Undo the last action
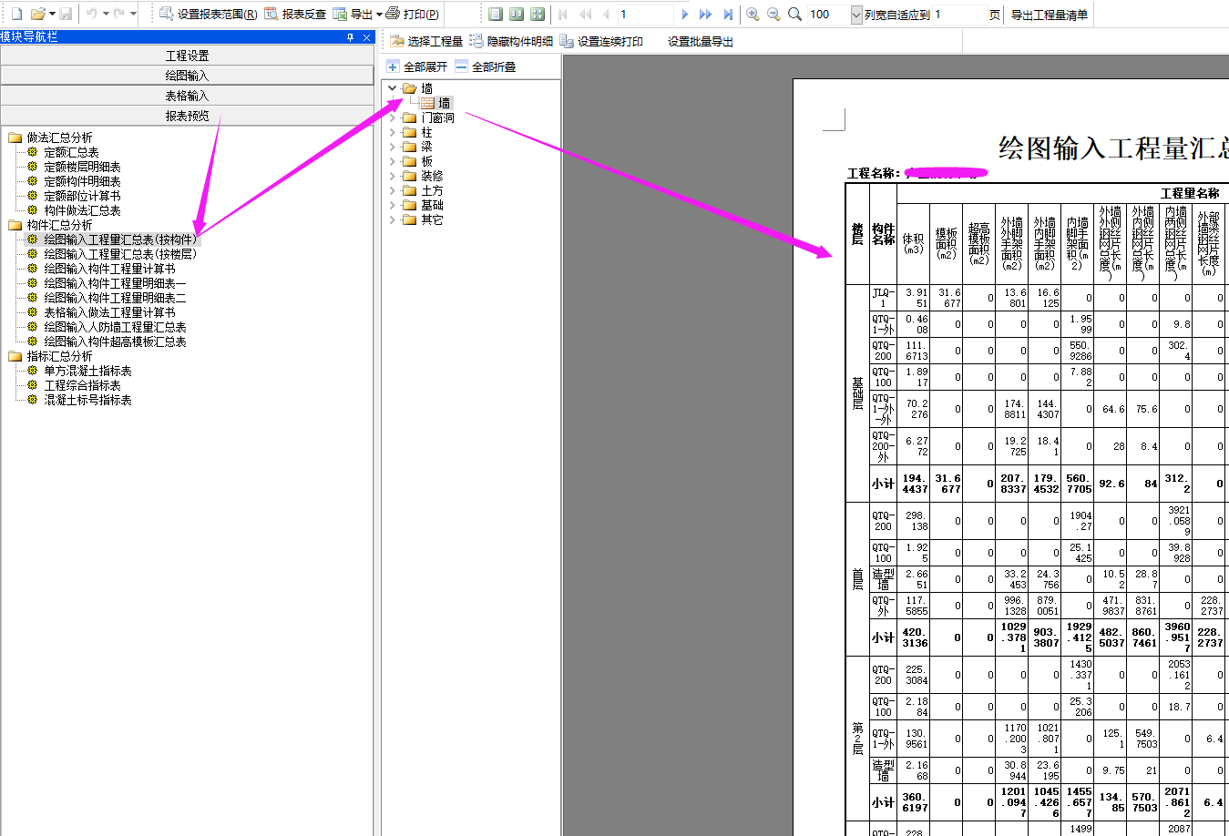This screenshot has height=836, width=1229. pyautogui.click(x=92, y=14)
